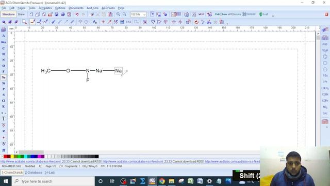Select the Potassium K atom button
Viewport: 330px width, 186px height.
(4, 106)
